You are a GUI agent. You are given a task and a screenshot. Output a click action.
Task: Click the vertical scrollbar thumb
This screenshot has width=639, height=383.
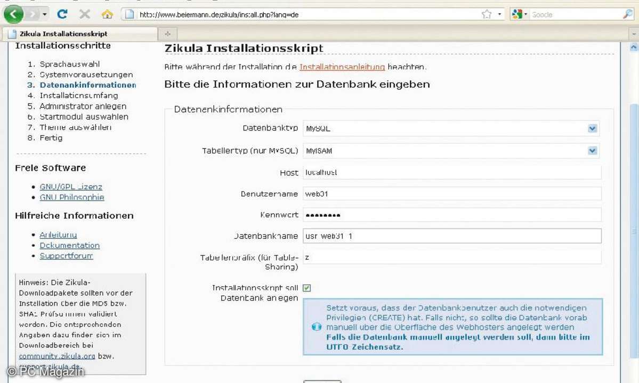634,230
